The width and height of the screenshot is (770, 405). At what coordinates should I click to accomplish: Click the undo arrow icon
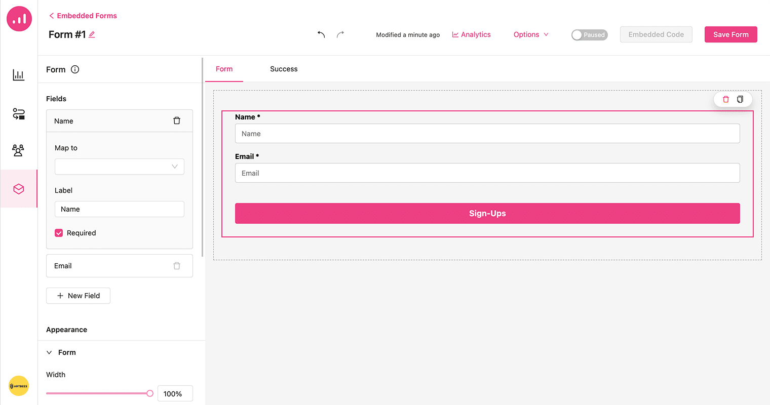(321, 34)
